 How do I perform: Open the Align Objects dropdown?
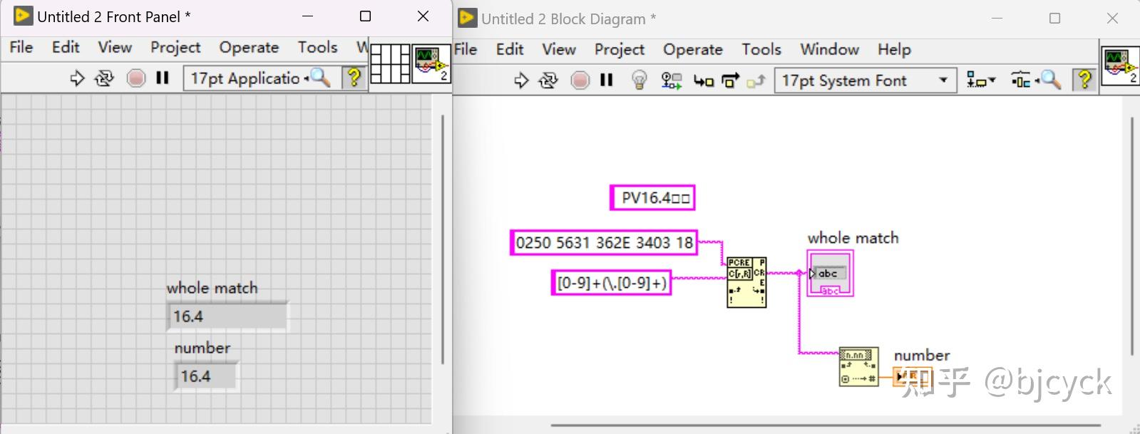tap(981, 81)
